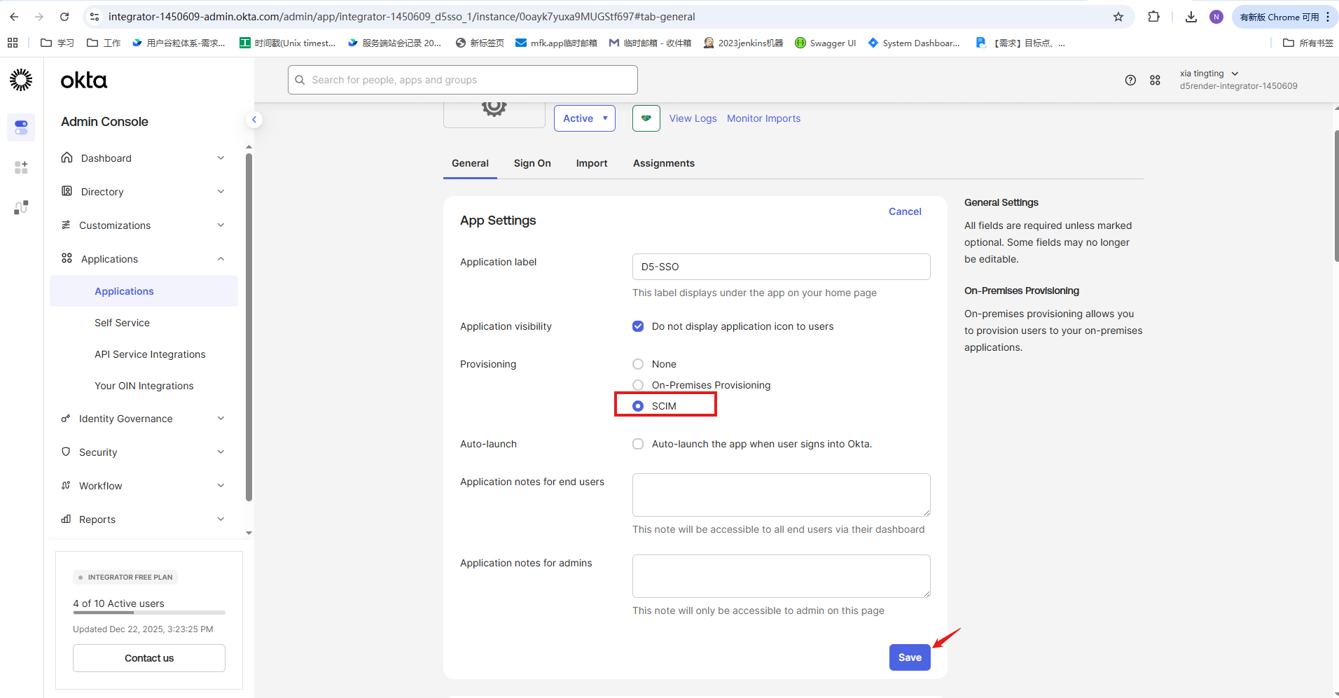The image size is (1339, 698).
Task: Bookmark this page with the star icon
Action: click(x=1118, y=17)
